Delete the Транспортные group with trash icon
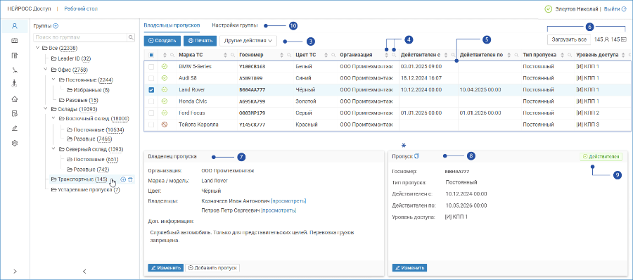The image size is (633, 280). 130,179
